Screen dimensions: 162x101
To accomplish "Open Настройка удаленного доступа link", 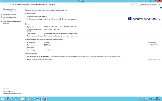I will (x=10, y=18).
